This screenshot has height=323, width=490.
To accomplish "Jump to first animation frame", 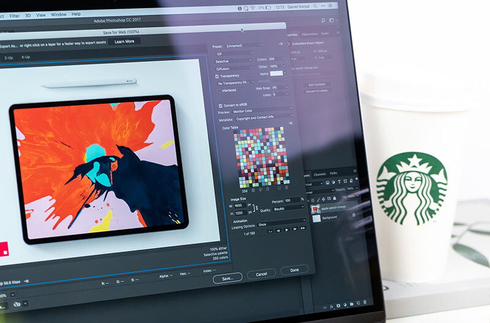I will (x=270, y=231).
